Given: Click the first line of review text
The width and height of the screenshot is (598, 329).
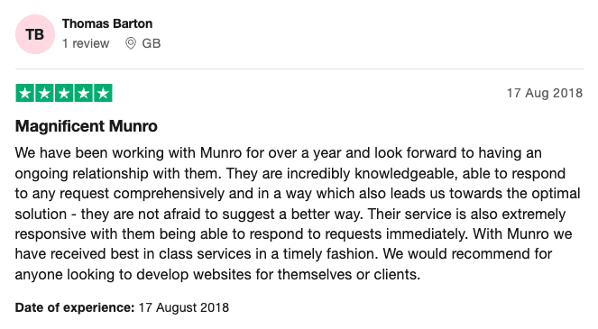Looking at the screenshot, I should (x=279, y=153).
